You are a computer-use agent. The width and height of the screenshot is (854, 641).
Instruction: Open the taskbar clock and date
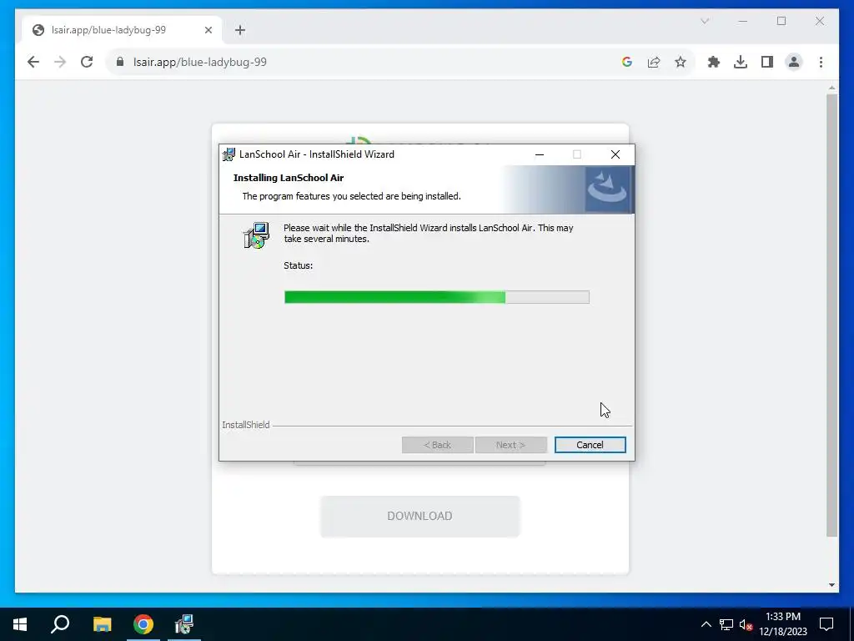click(x=783, y=624)
